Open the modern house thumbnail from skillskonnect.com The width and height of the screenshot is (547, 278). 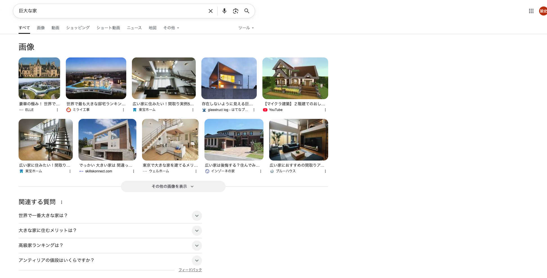pos(107,140)
